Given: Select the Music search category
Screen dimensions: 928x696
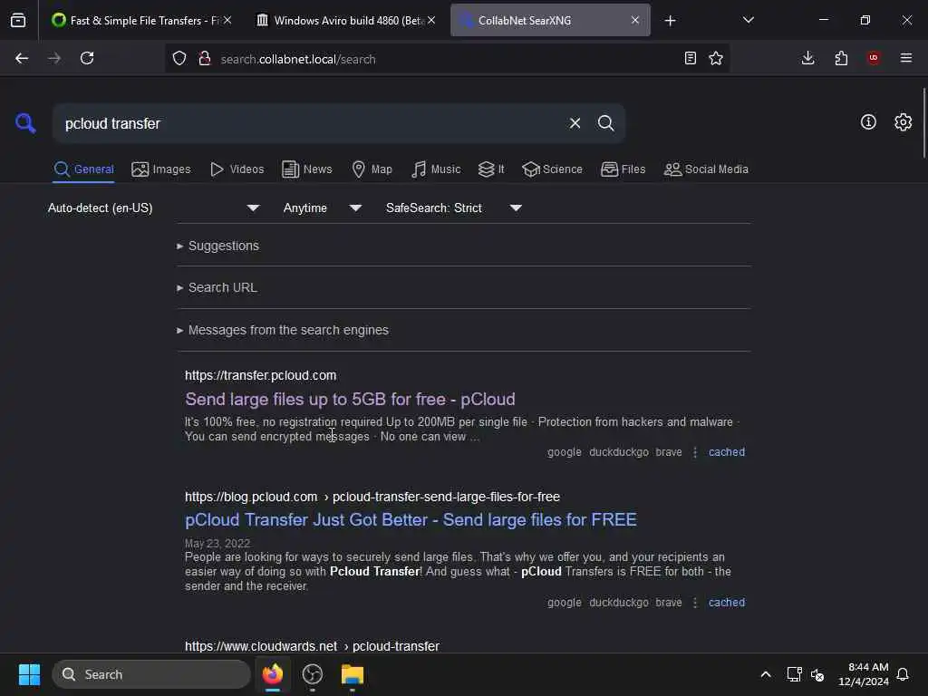Looking at the screenshot, I should [436, 169].
